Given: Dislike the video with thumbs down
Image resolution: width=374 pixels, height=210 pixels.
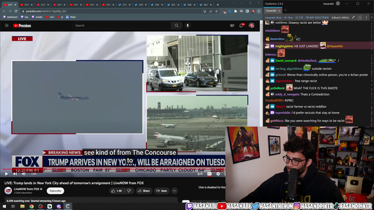Looking at the screenshot, I should coord(129,191).
